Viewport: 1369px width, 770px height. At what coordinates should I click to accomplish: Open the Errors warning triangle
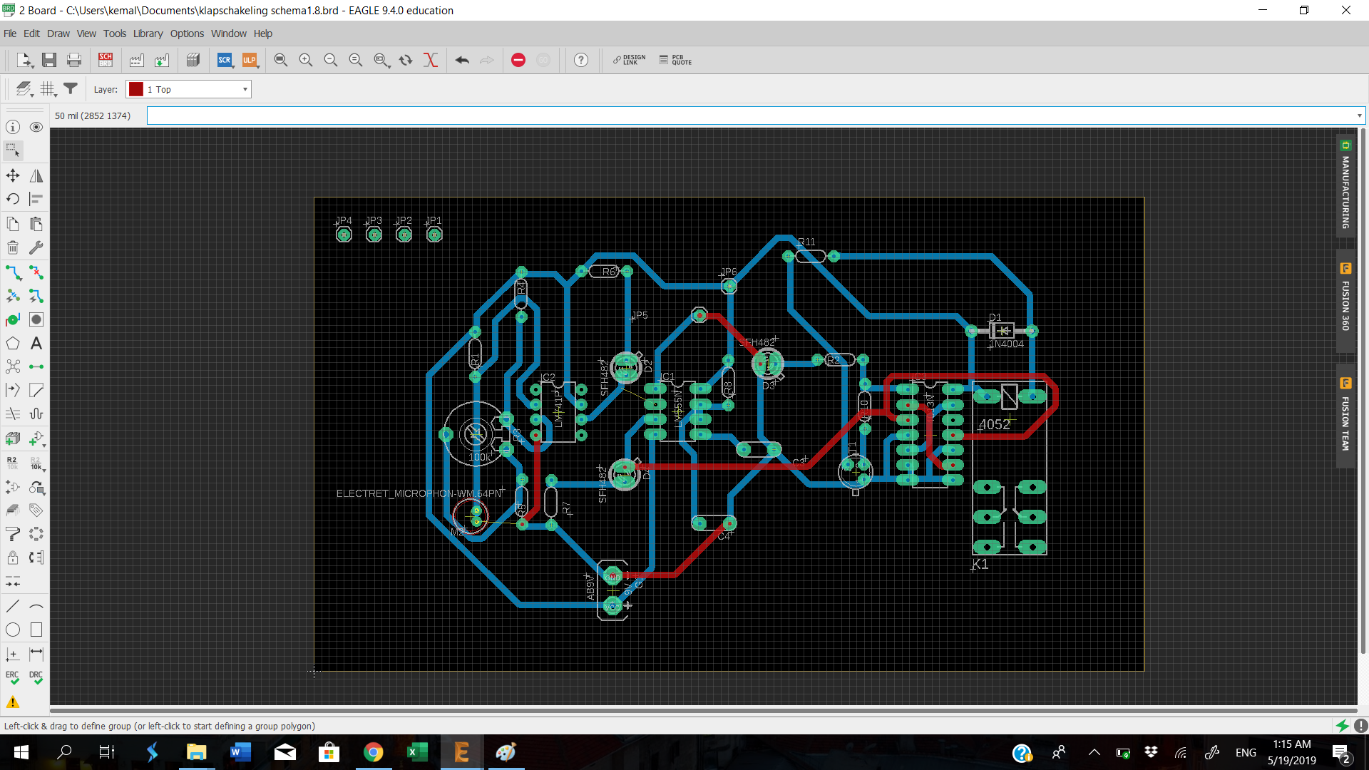tap(13, 702)
